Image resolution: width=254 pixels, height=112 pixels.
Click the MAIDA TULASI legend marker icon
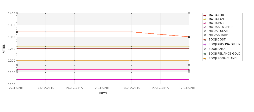click(x=205, y=31)
